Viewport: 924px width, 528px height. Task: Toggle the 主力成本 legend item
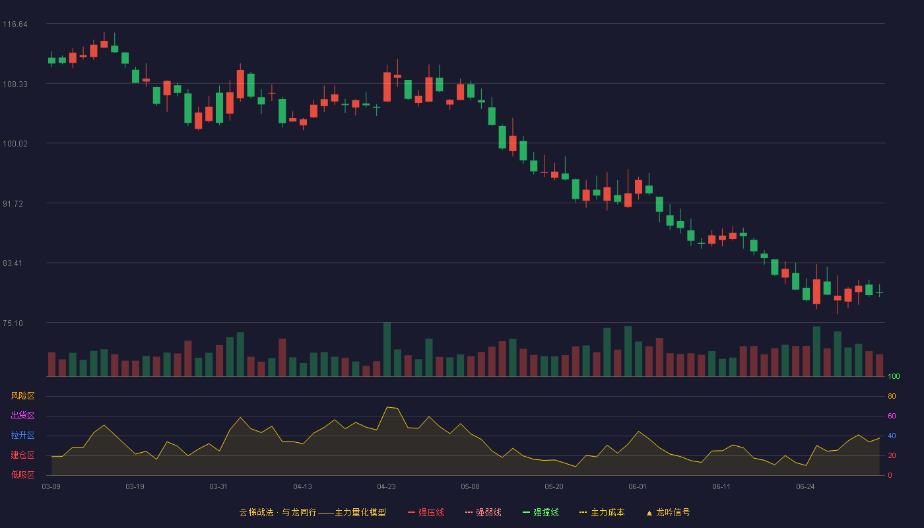pyautogui.click(x=602, y=512)
